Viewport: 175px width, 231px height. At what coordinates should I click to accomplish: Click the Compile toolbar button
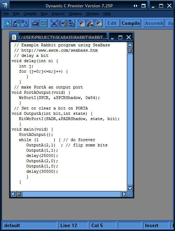point(131,23)
